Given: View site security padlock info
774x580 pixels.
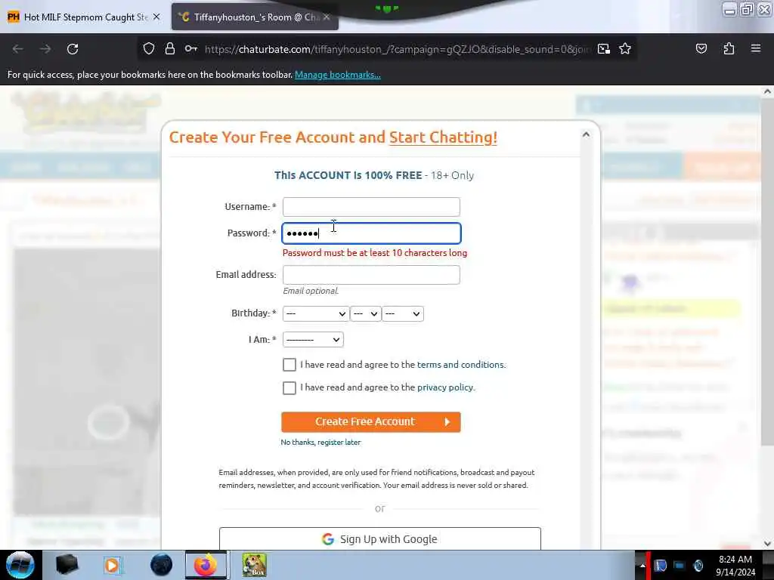Looking at the screenshot, I should [x=170, y=49].
